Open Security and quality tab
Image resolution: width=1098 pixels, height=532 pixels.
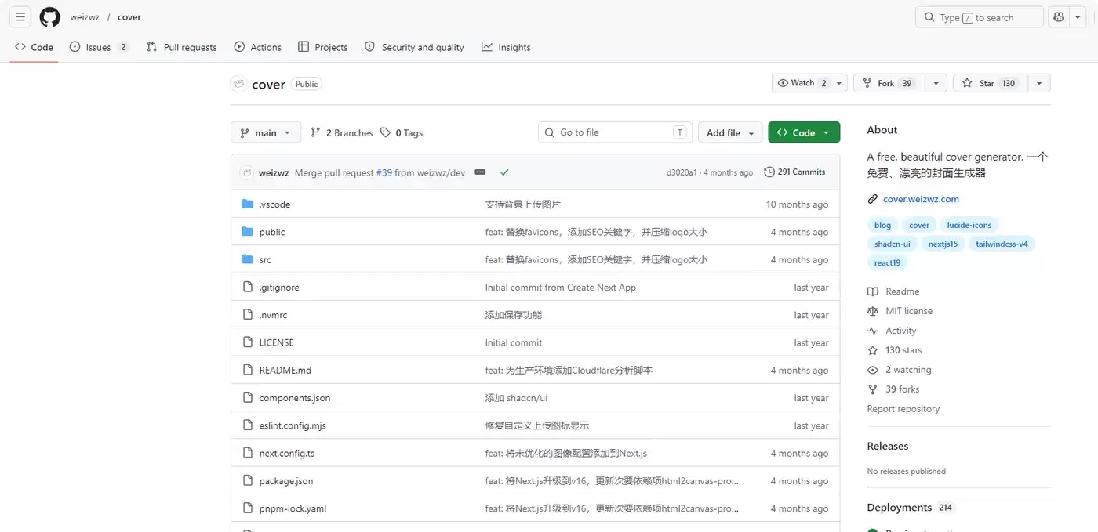[414, 47]
